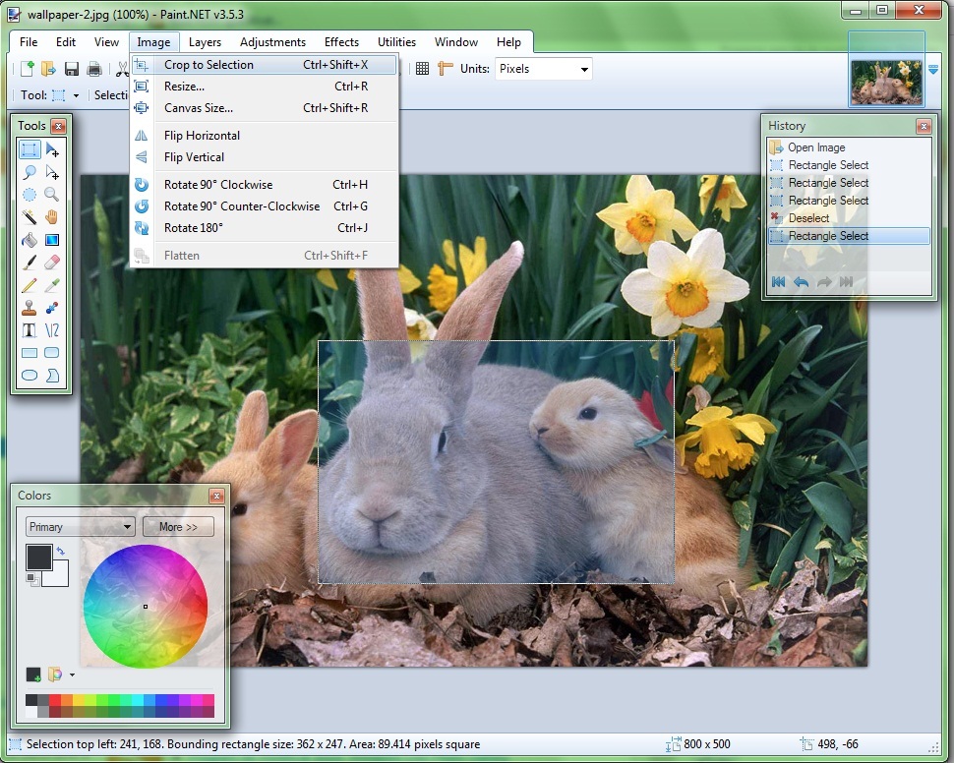Screen dimensions: 954x763
Task: Open the Primary color dropdown
Action: pos(80,527)
